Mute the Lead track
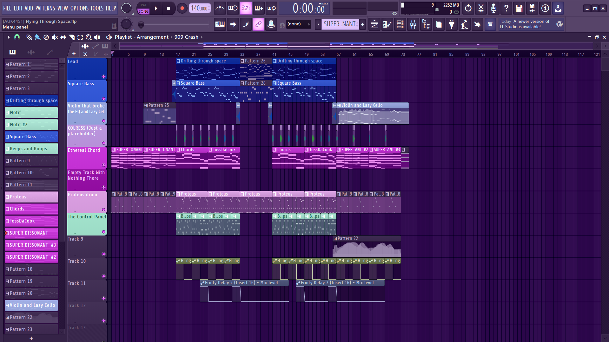The width and height of the screenshot is (609, 342). coord(103,76)
